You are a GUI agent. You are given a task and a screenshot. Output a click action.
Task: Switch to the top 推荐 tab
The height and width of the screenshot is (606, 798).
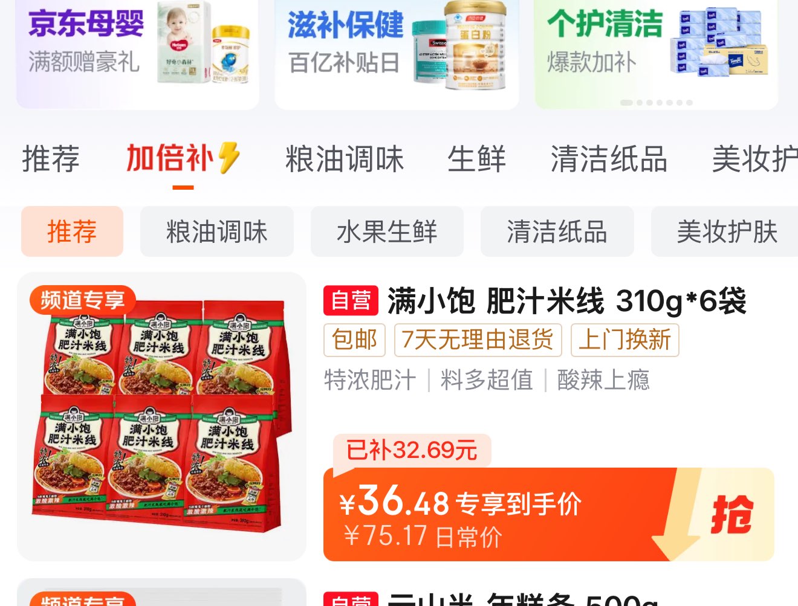51,159
